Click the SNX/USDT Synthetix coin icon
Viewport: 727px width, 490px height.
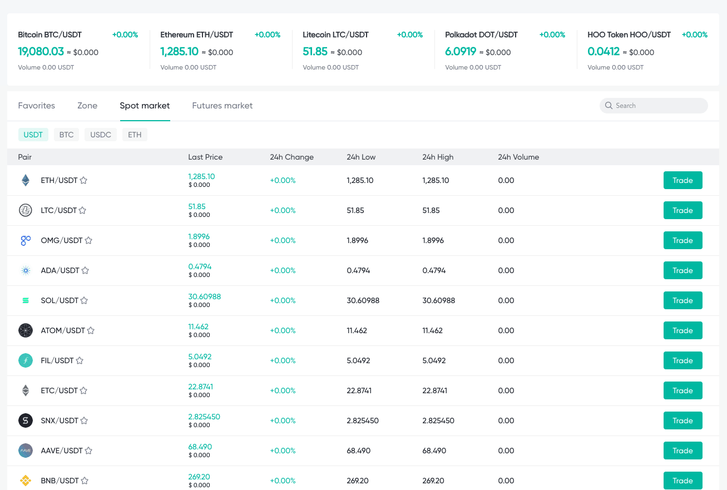(x=26, y=420)
